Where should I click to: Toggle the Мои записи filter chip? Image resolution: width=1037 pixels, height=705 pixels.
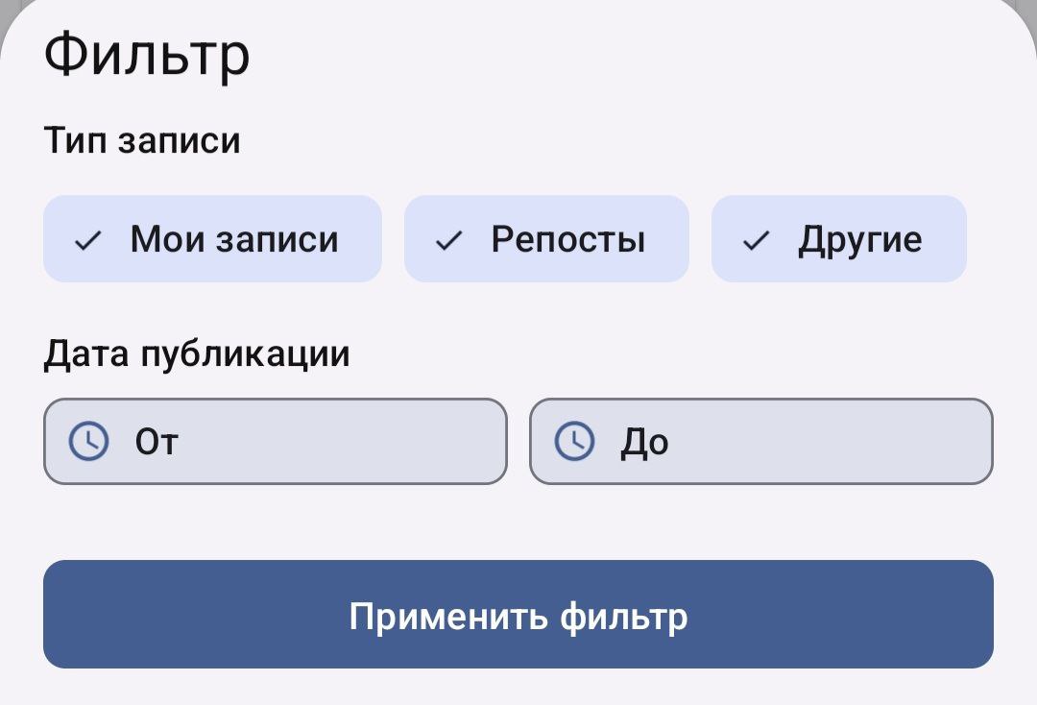(212, 239)
